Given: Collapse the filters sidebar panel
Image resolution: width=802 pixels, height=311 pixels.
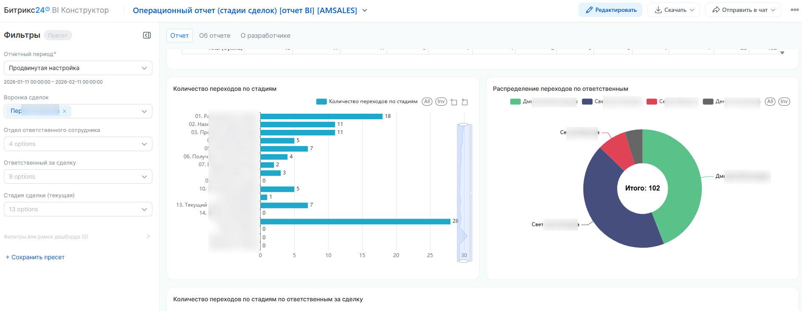Looking at the screenshot, I should pos(147,35).
